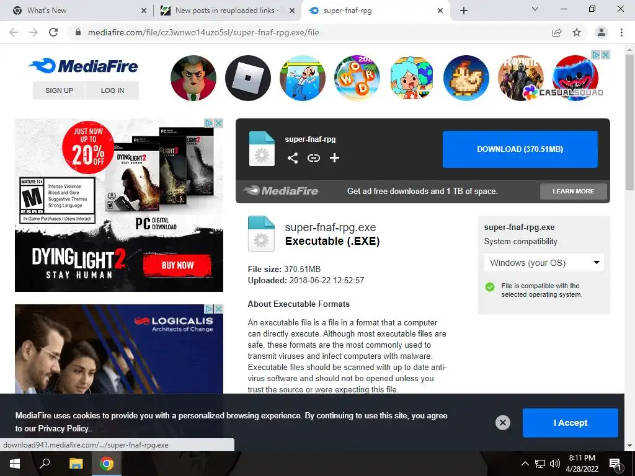Open a new tab with plus button
635x476 pixels.
click(464, 11)
